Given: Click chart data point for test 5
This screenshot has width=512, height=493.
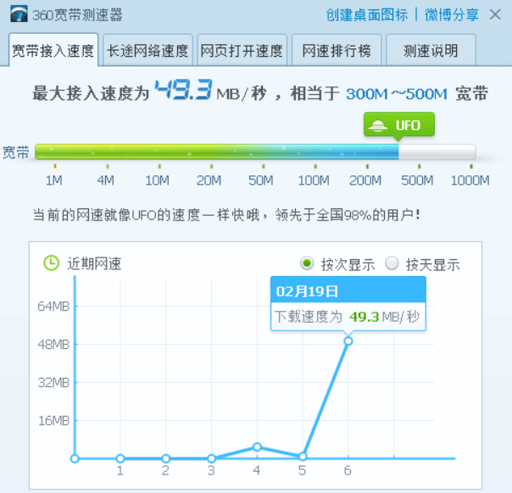Looking at the screenshot, I should click(x=303, y=456).
